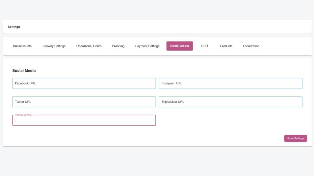Open the Payment Settings tab
Viewport: 314px width, 176px height.
pos(147,46)
